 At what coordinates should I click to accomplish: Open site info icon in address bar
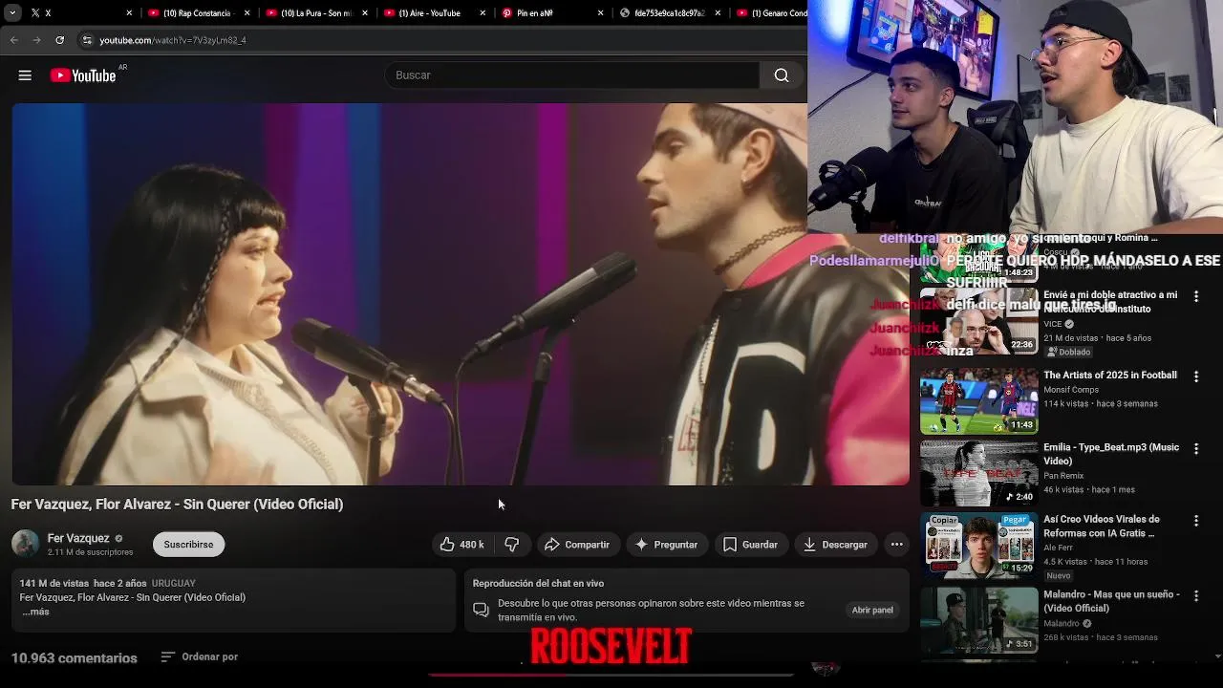[87, 40]
